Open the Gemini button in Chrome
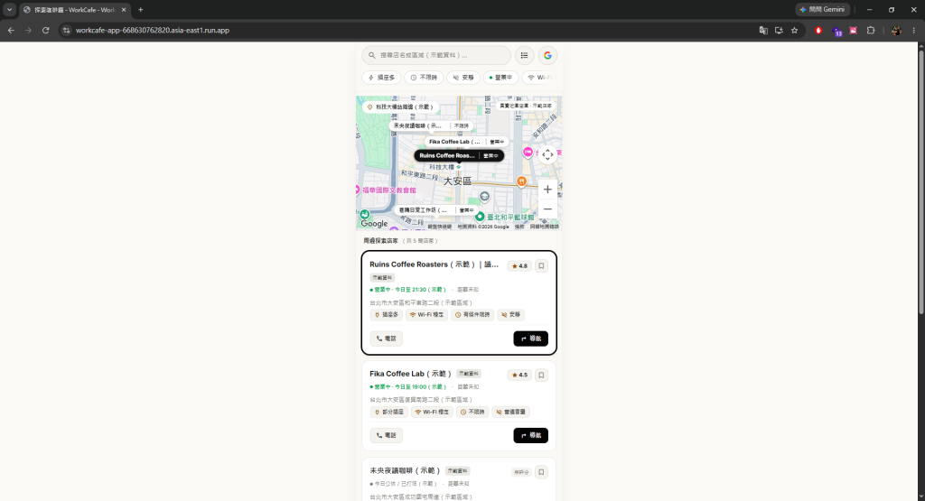The image size is (925, 501). 822,9
